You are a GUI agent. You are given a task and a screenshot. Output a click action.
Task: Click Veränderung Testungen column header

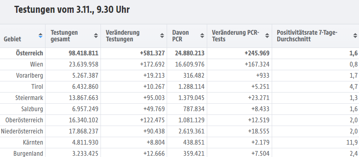pos(122,36)
